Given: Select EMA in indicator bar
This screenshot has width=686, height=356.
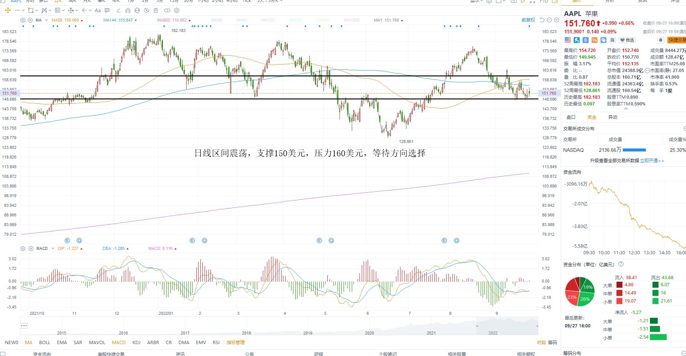Looking at the screenshot, I should click(x=62, y=342).
